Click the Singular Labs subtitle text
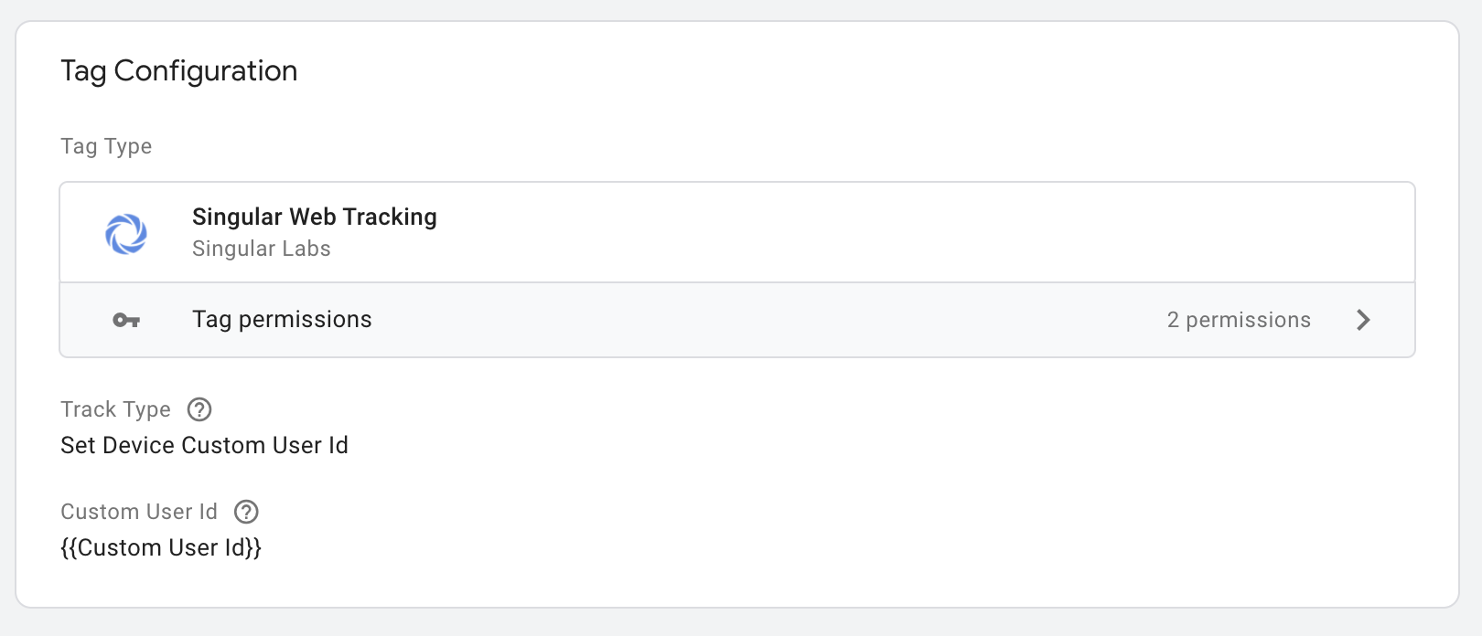The height and width of the screenshot is (636, 1482). click(262, 249)
